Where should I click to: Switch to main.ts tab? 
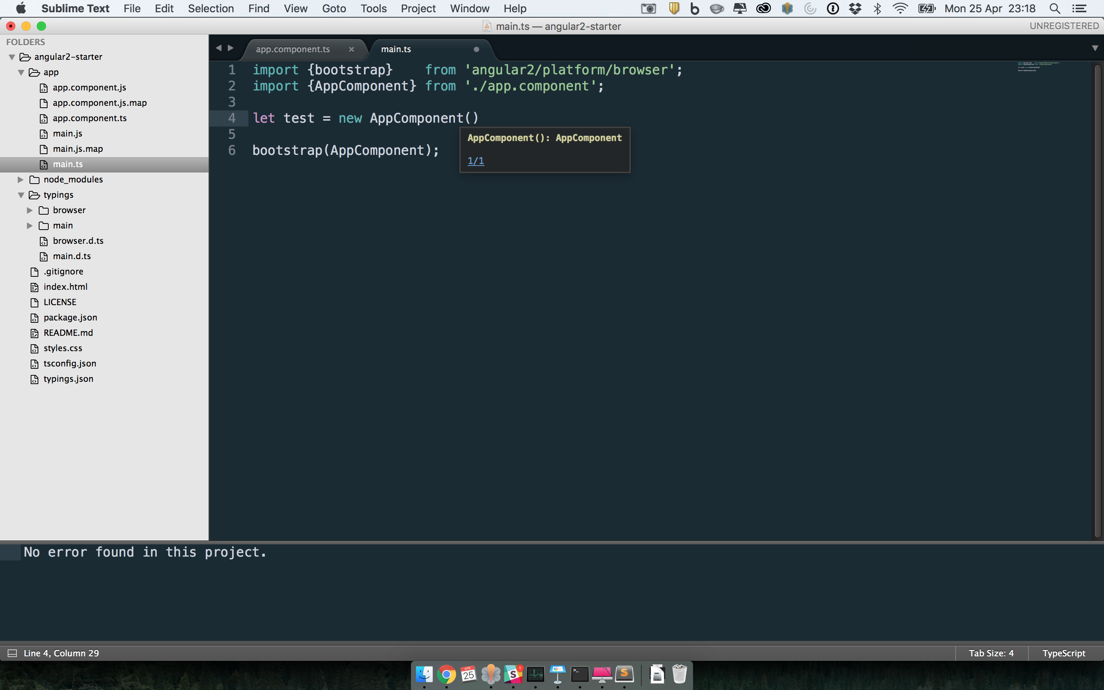(396, 49)
